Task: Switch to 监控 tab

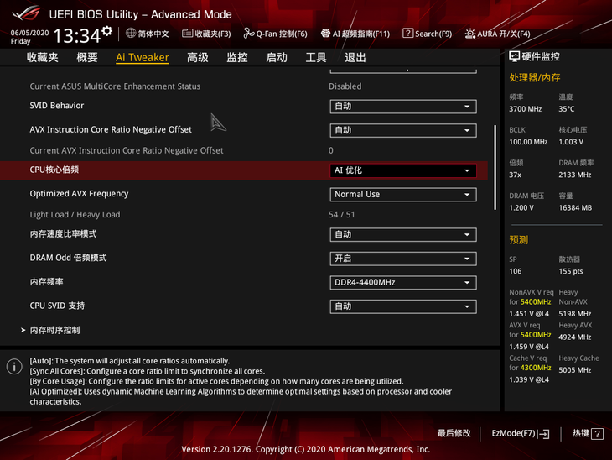Action: pos(237,57)
